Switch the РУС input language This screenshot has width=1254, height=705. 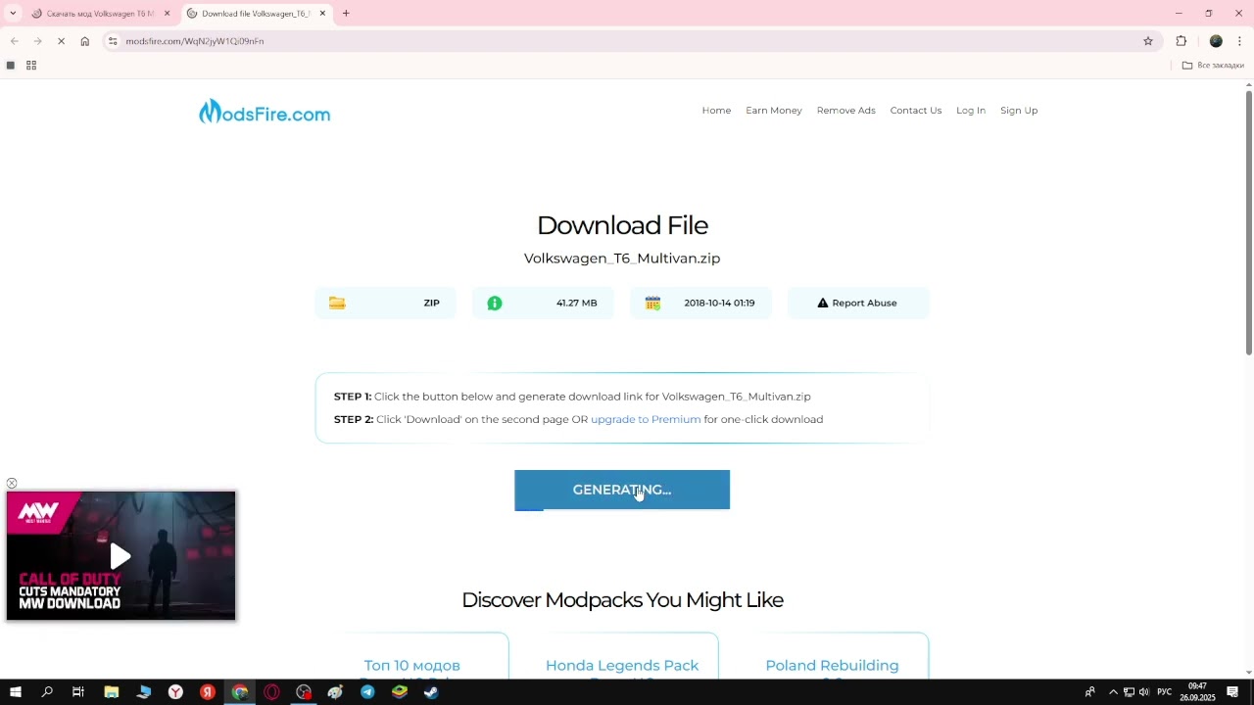click(1165, 692)
